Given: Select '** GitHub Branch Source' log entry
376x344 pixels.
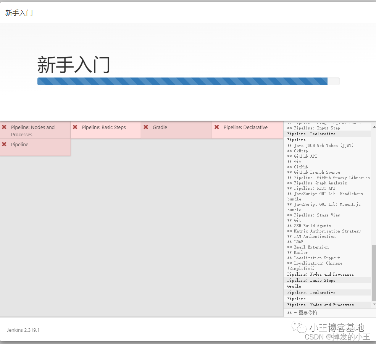Looking at the screenshot, I should pos(314,172).
